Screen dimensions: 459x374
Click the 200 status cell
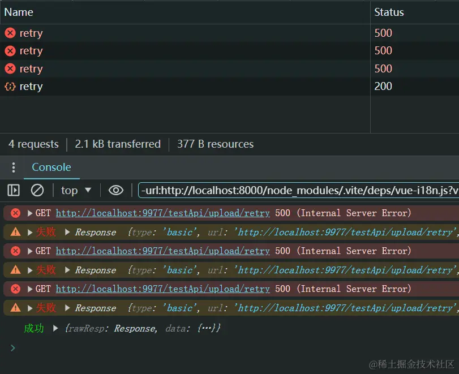click(x=383, y=87)
